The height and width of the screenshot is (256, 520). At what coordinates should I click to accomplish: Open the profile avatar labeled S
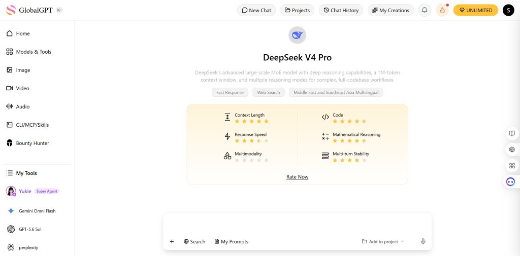click(508, 10)
